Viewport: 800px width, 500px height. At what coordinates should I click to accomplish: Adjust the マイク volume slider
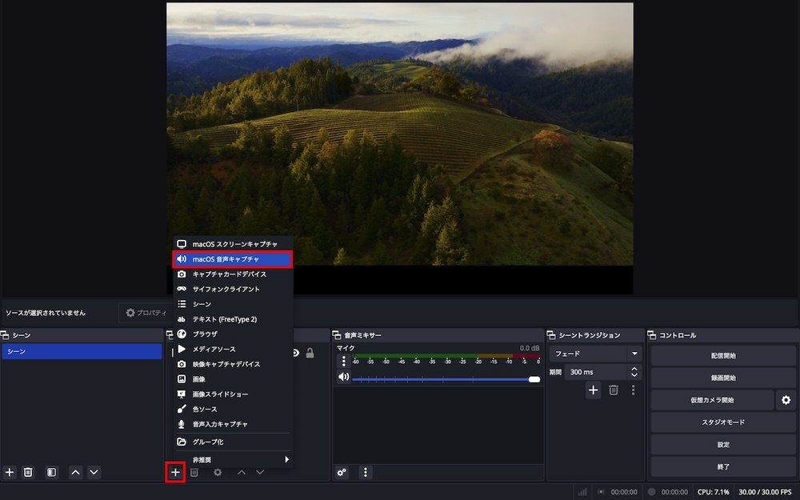tap(446, 379)
